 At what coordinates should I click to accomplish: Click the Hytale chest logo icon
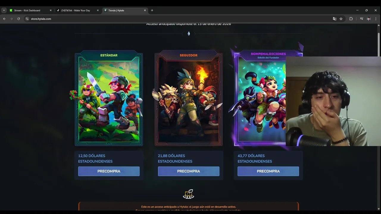click(x=189, y=194)
